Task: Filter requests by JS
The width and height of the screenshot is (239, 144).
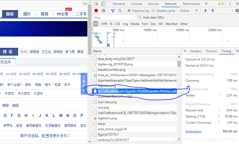Action: coord(111,24)
